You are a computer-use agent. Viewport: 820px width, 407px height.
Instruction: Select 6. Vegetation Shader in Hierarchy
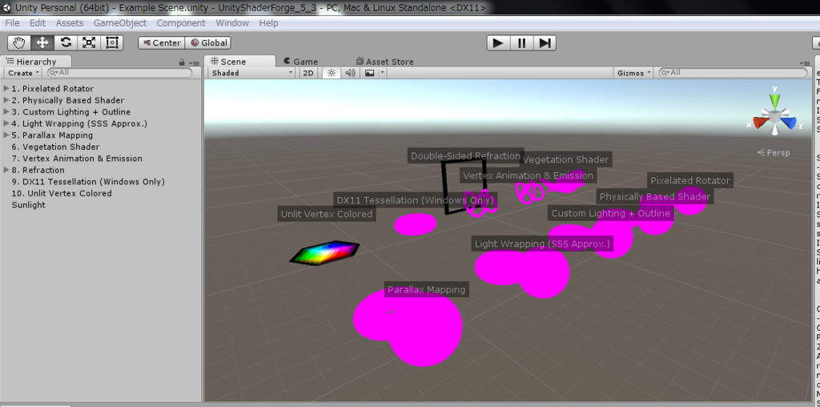point(55,147)
